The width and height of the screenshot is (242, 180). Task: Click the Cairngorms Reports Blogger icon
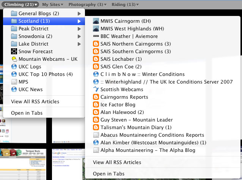point(96,97)
